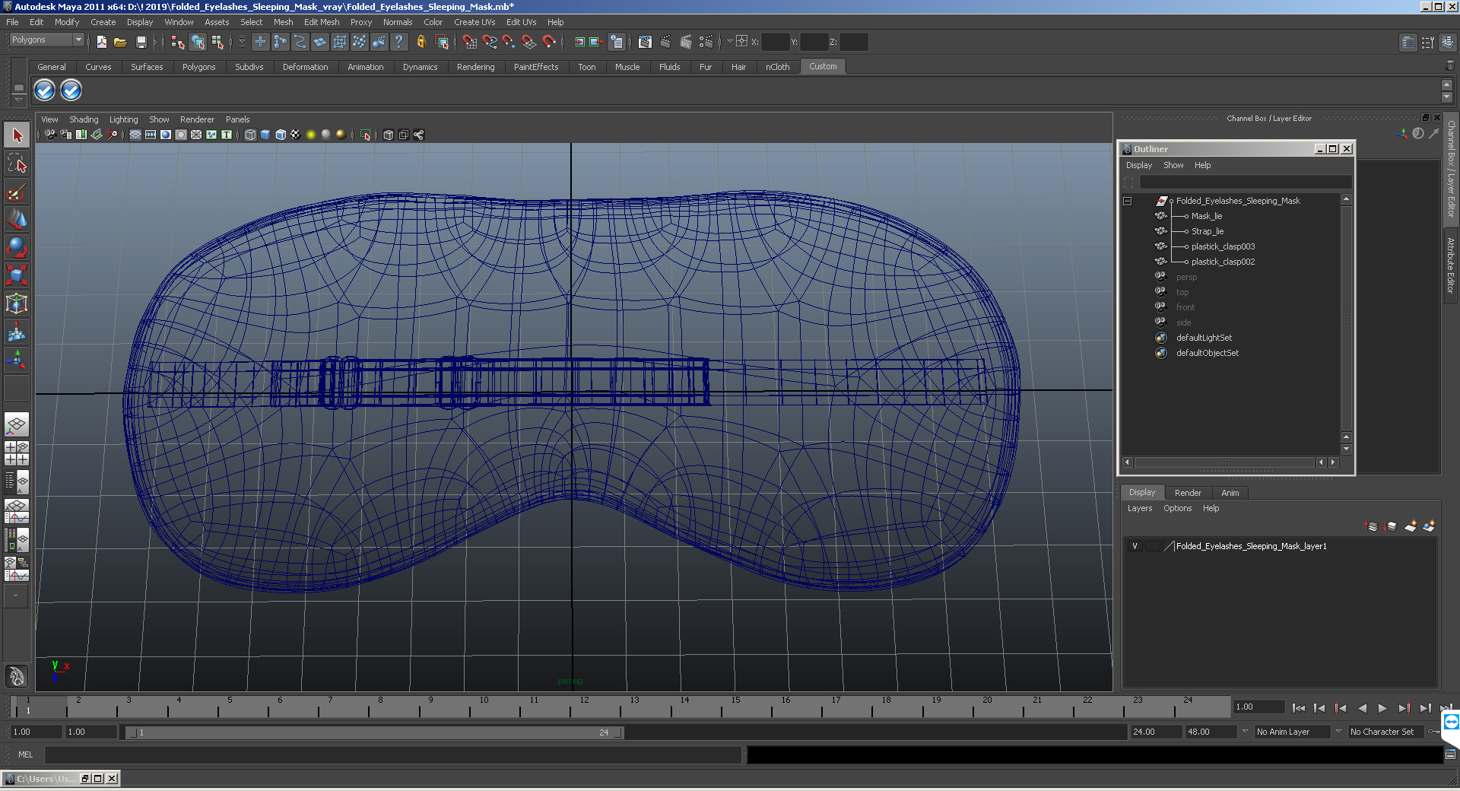The width and height of the screenshot is (1460, 791).
Task: Go to start of playback range
Action: (1299, 708)
